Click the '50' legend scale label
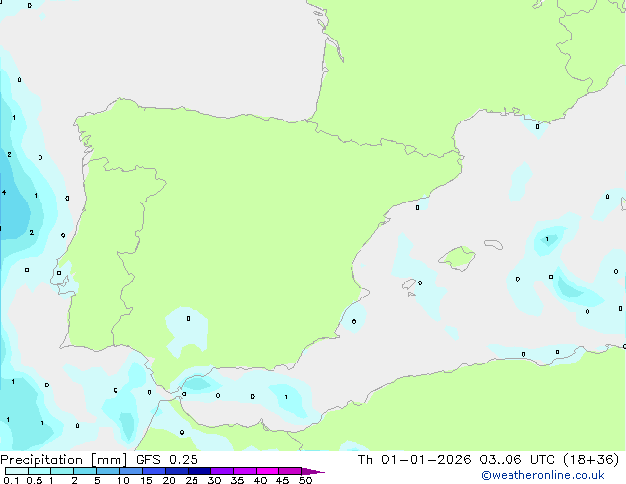 (x=305, y=480)
